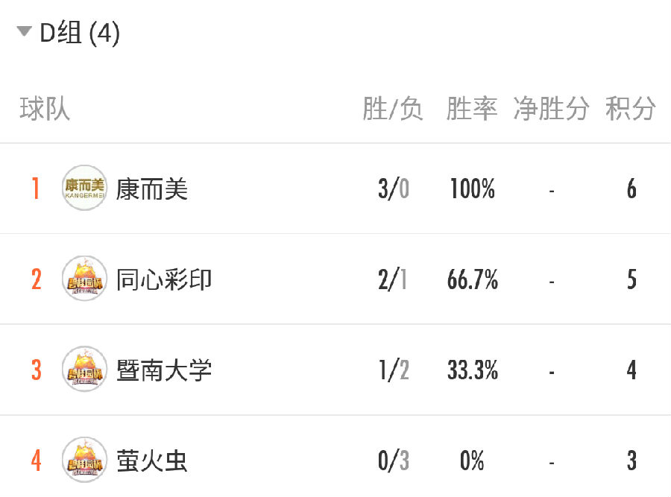Click the 球队 column header

coord(45,109)
